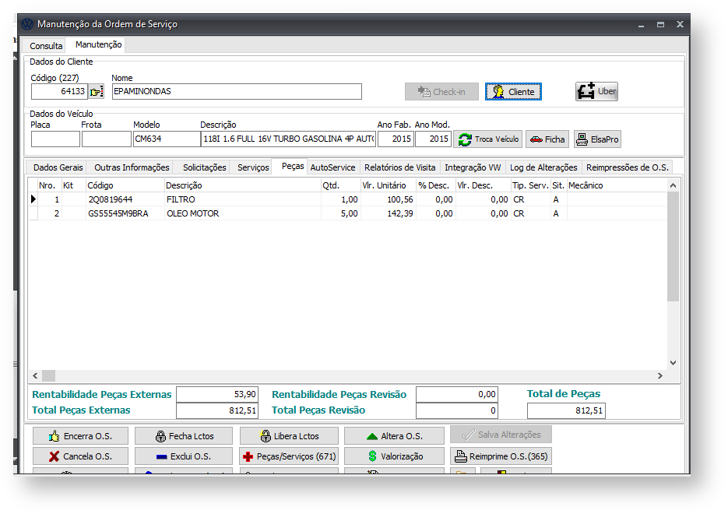Open the Cliente details button
Image resolution: width=728 pixels, height=514 pixels.
click(512, 92)
